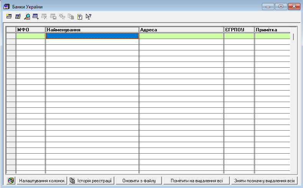Image resolution: width=303 pixels, height=188 pixels.
Task: Click Помітити на видалення всі button
Action: pos(196,180)
